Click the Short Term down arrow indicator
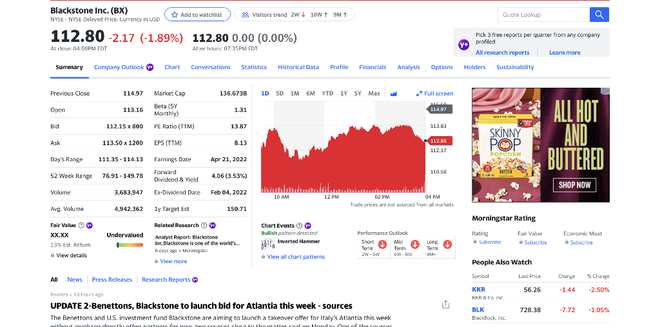This screenshot has width=660, height=327. [382, 244]
